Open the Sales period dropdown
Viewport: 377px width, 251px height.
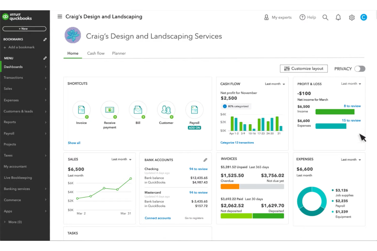pyautogui.click(x=122, y=159)
